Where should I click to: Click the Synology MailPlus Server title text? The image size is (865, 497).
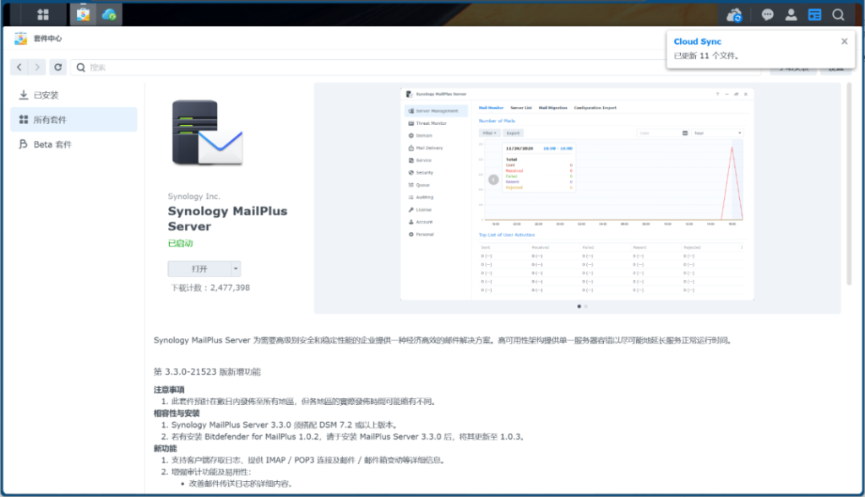click(x=227, y=219)
